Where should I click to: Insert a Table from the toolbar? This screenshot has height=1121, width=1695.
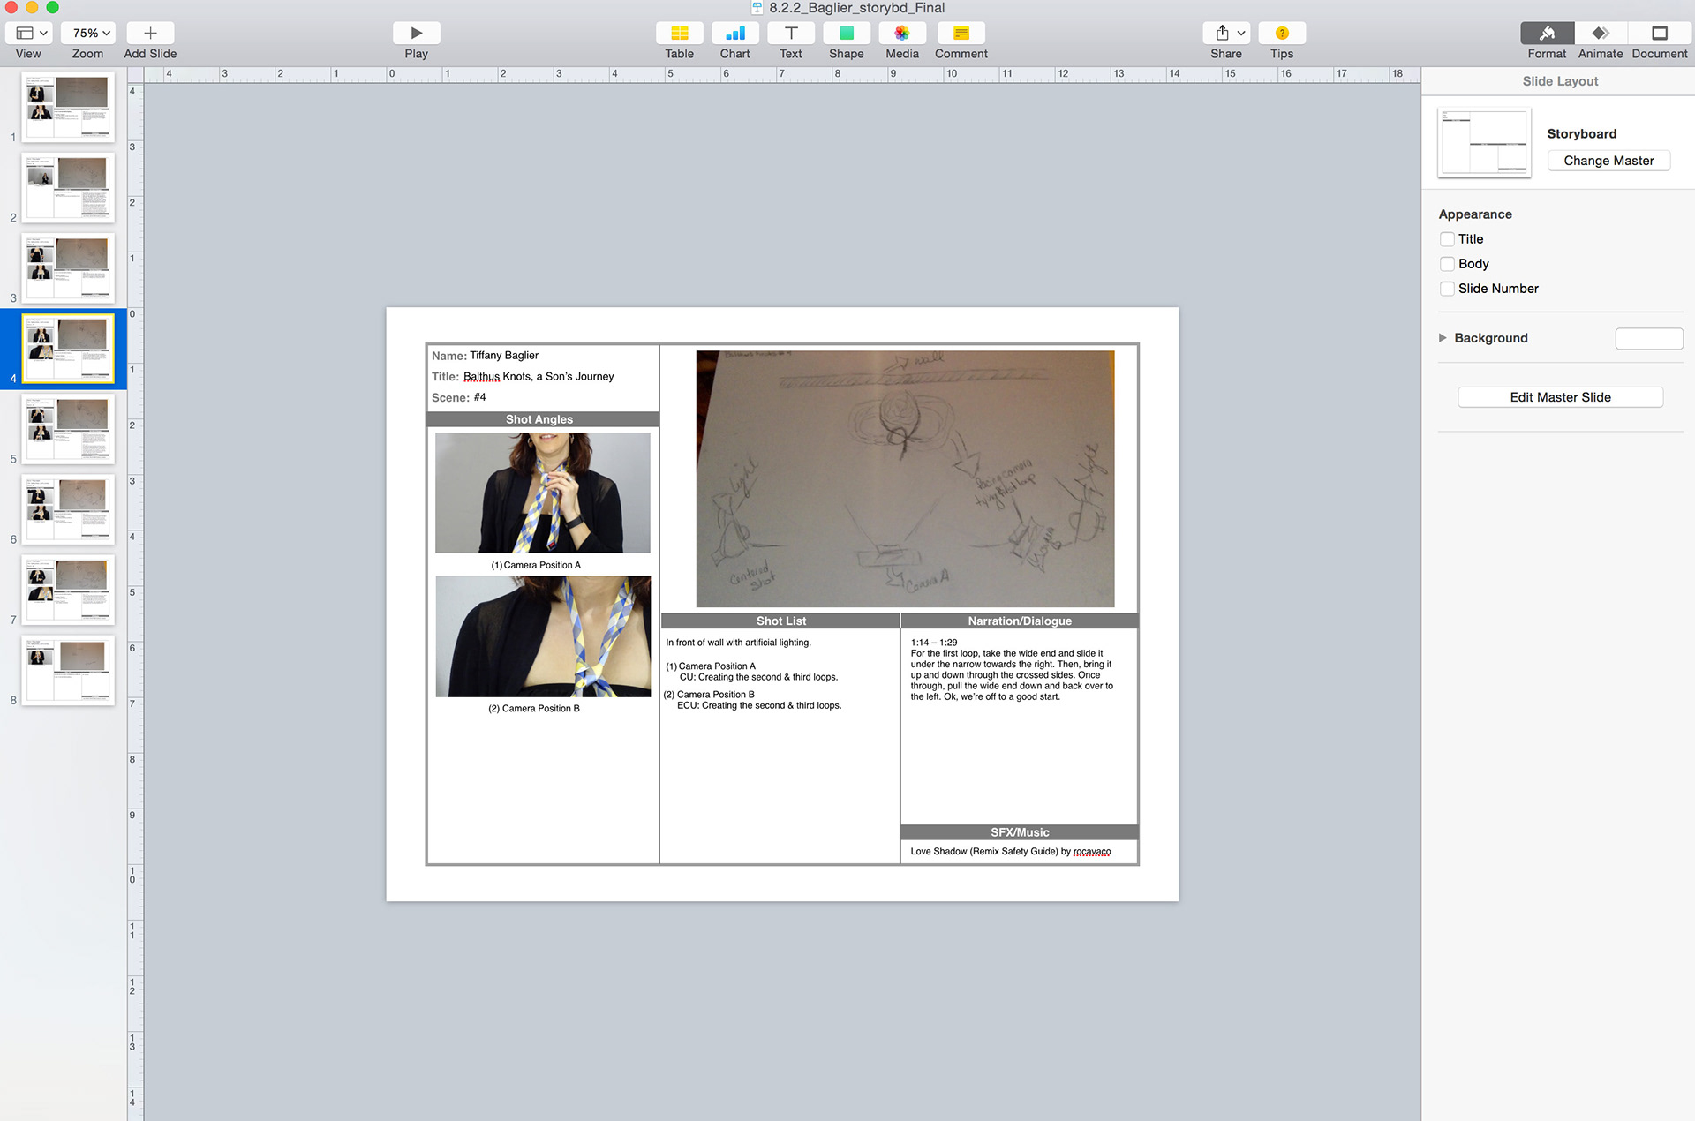pyautogui.click(x=679, y=34)
